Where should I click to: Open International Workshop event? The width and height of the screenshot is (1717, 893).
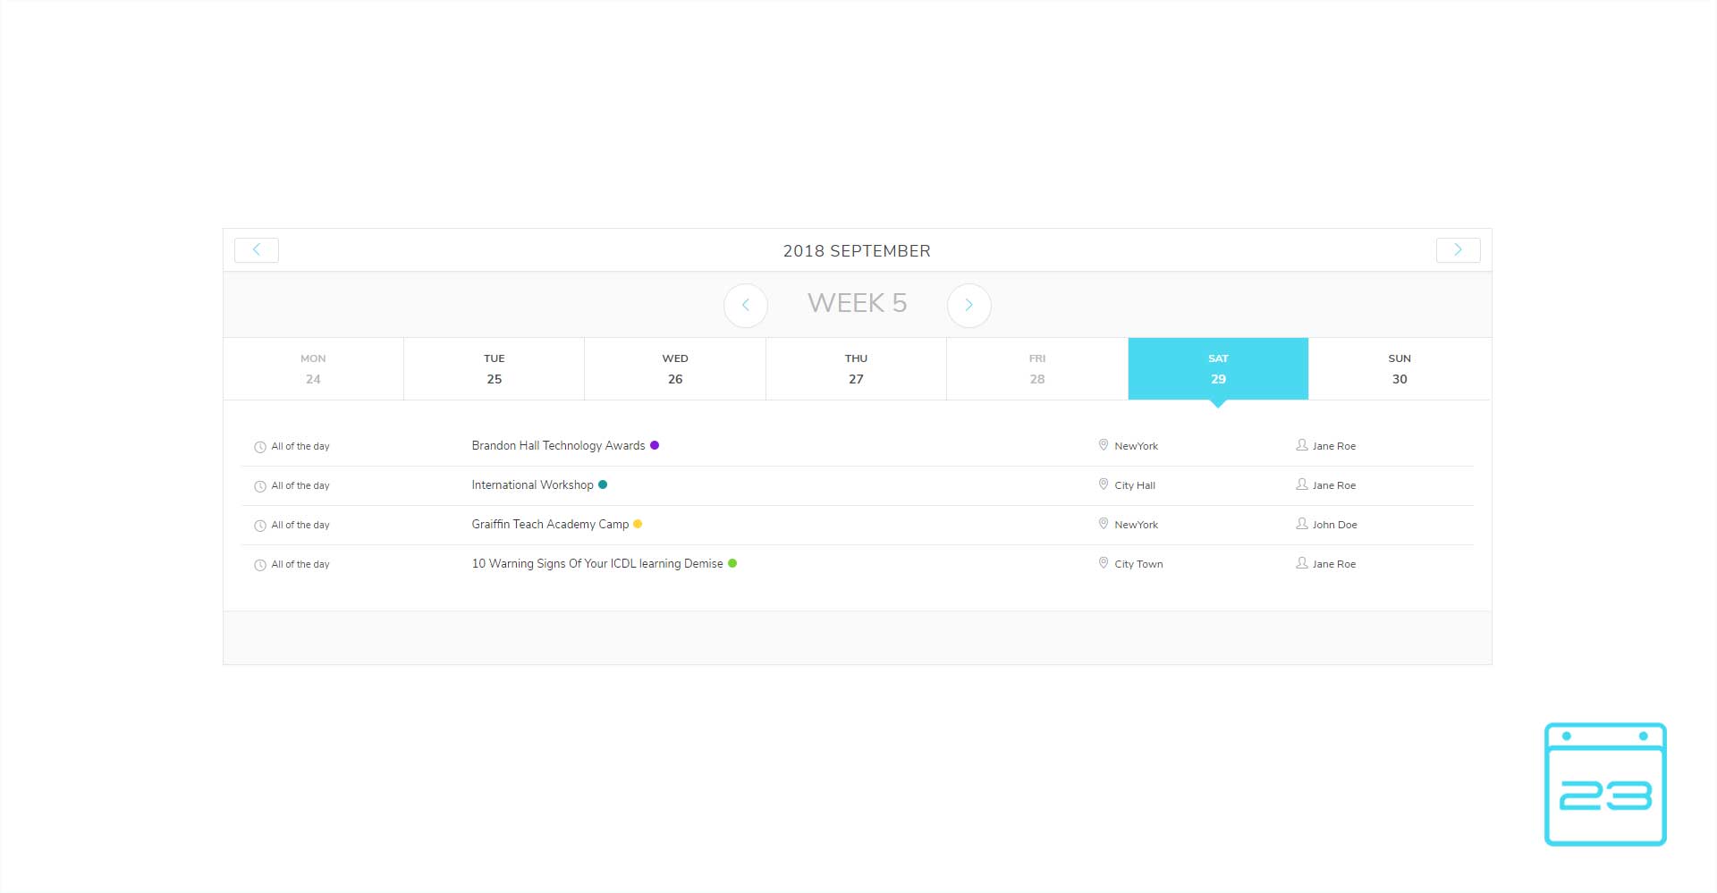[532, 484]
